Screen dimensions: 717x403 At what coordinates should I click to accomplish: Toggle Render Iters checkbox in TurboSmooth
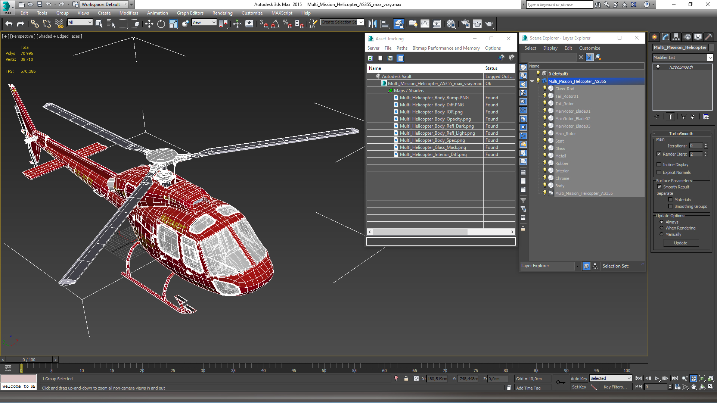click(x=659, y=154)
